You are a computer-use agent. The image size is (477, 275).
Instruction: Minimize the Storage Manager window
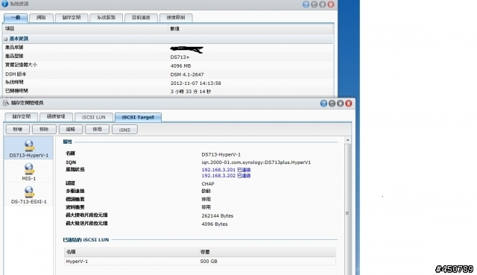click(x=332, y=104)
